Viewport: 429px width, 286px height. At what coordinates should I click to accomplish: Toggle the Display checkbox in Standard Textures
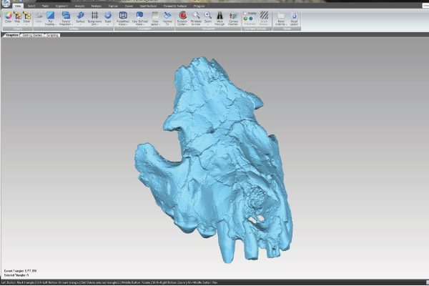[x=245, y=11]
